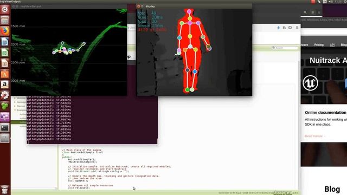This screenshot has height=195, width=347.
Task: Open the clock in top panel
Action: [338, 2]
